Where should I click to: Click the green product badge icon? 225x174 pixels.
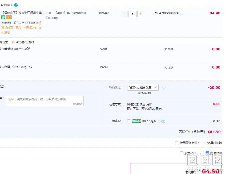click(x=3, y=18)
